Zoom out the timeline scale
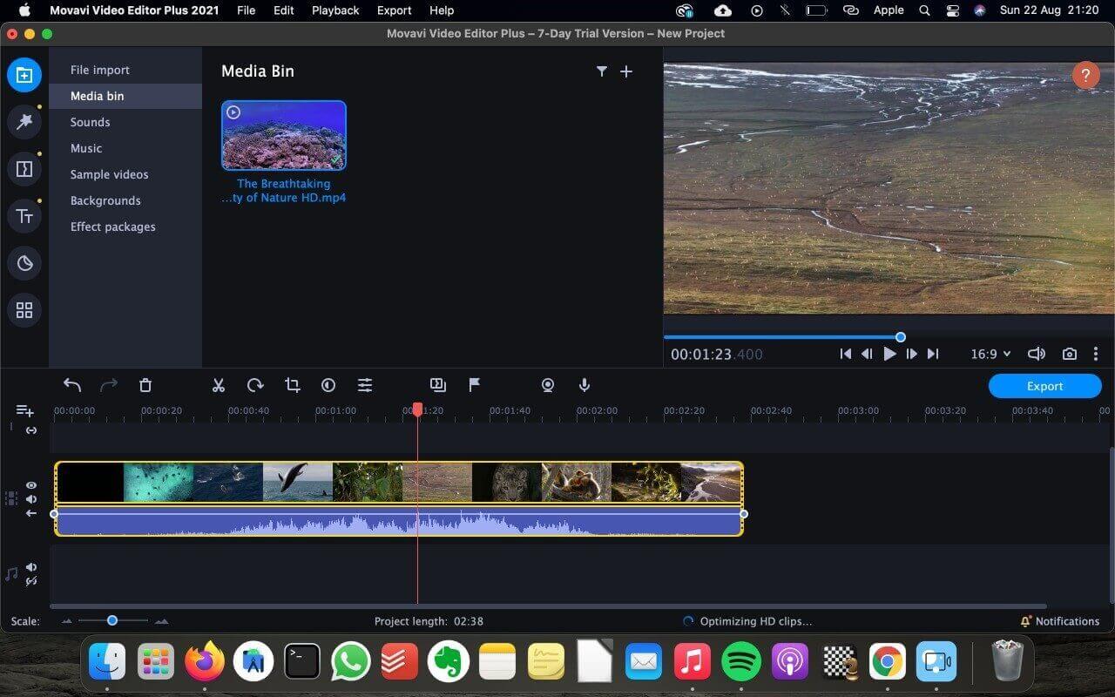 (x=67, y=621)
